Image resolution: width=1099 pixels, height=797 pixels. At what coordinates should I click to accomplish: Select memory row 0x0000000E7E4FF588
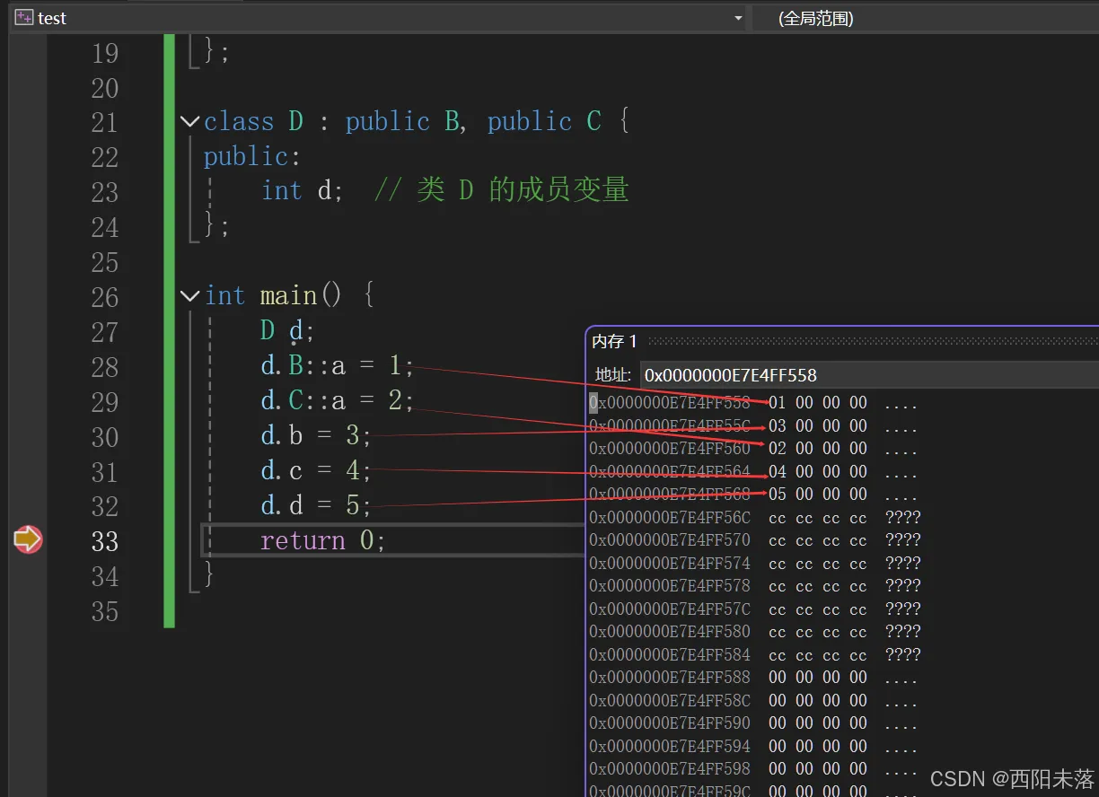(x=753, y=678)
